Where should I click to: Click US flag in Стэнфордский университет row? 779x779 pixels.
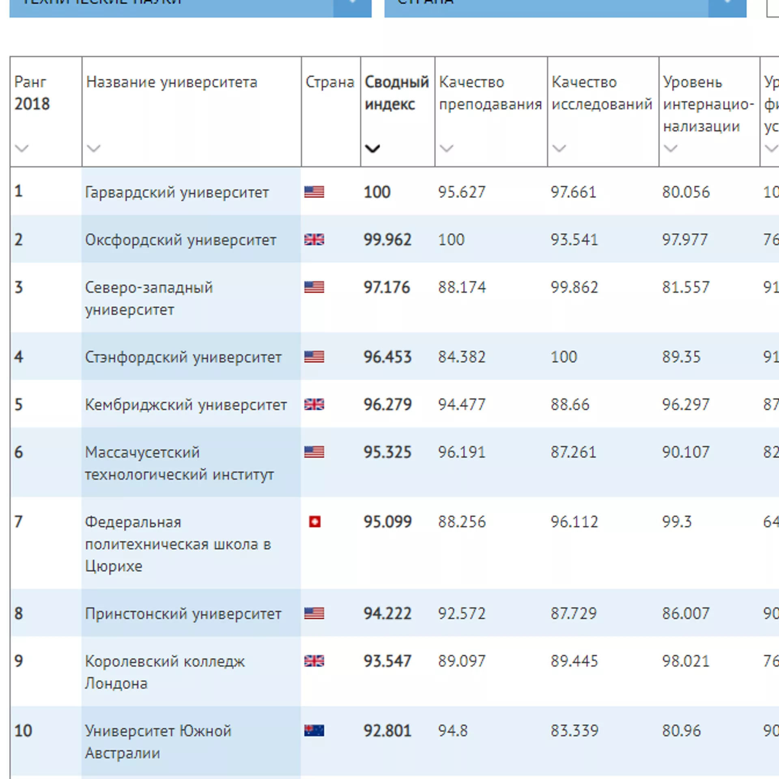click(314, 357)
